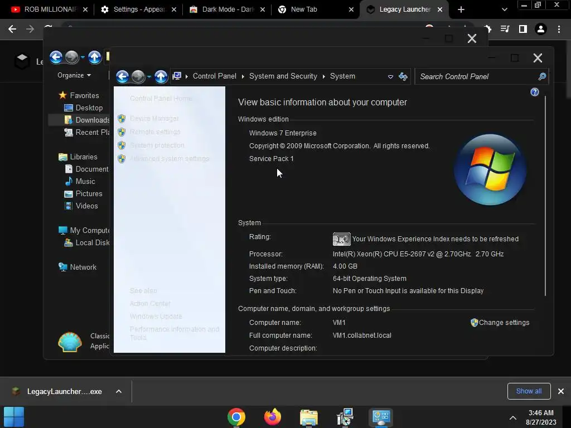Open tab search dropdown chevron in Chrome
Image resolution: width=571 pixels, height=428 pixels.
[x=504, y=9]
